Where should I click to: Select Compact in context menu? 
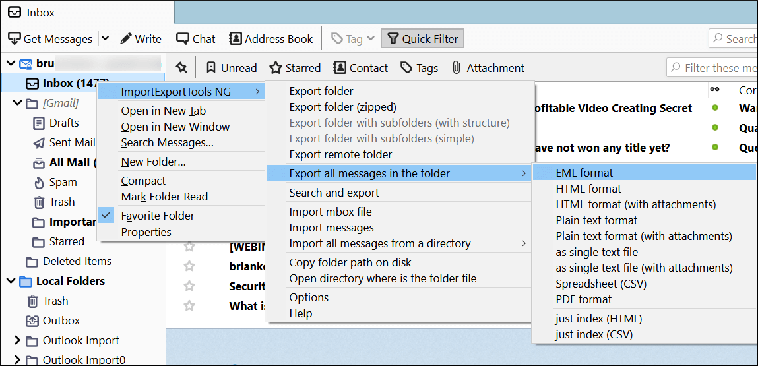point(143,181)
